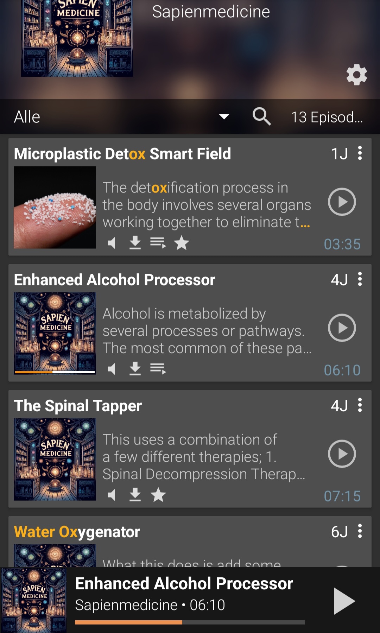The image size is (380, 633).
Task: Play The Spinal Tapper episode
Action: 342,454
